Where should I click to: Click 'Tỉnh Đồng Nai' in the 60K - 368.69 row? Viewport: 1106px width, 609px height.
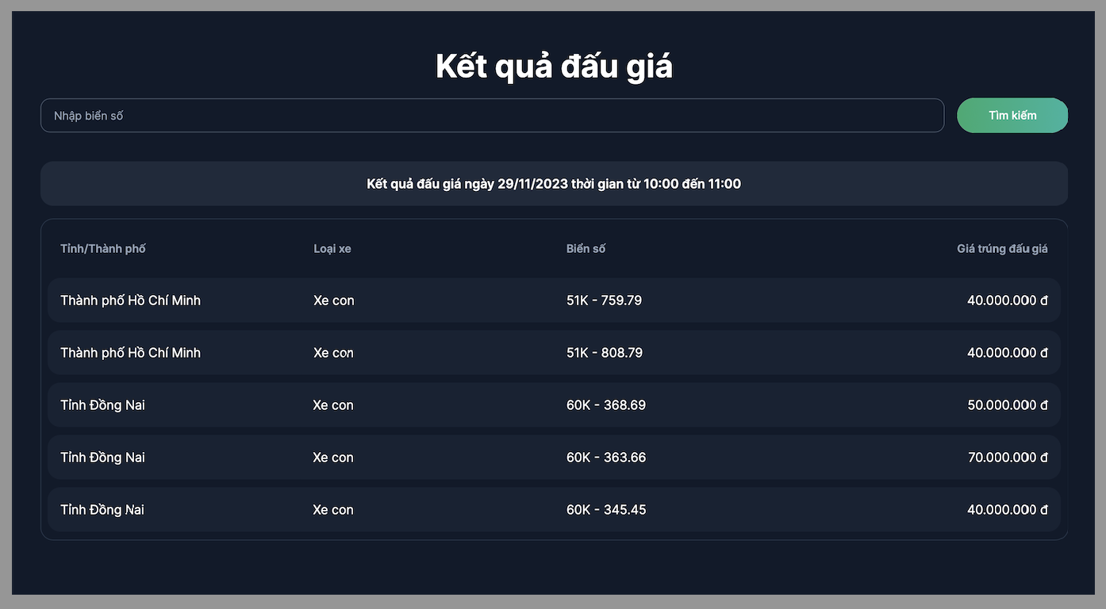(103, 405)
